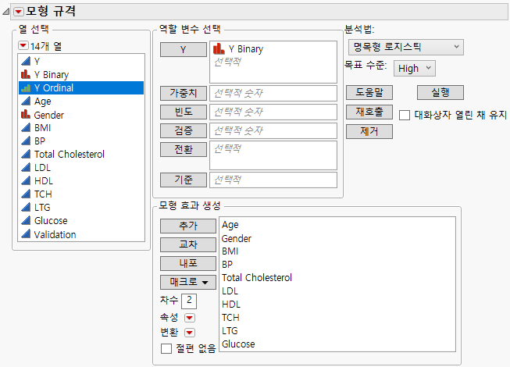Click the continuous icon beside Validation column
This screenshot has width=510, height=367.
(x=26, y=234)
